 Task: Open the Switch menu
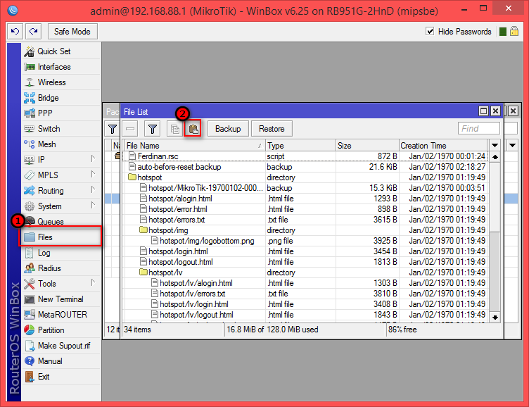62,129
